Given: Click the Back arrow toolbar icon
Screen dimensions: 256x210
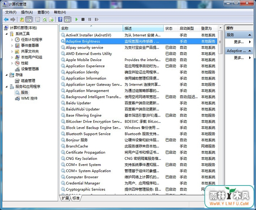Looking at the screenshot, I should (6, 20).
